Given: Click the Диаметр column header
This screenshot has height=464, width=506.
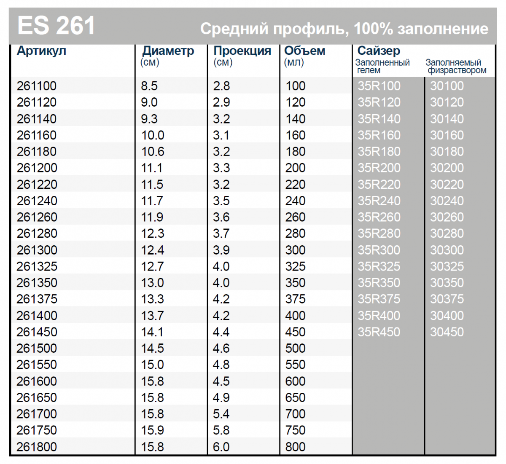Looking at the screenshot, I should pos(168,51).
